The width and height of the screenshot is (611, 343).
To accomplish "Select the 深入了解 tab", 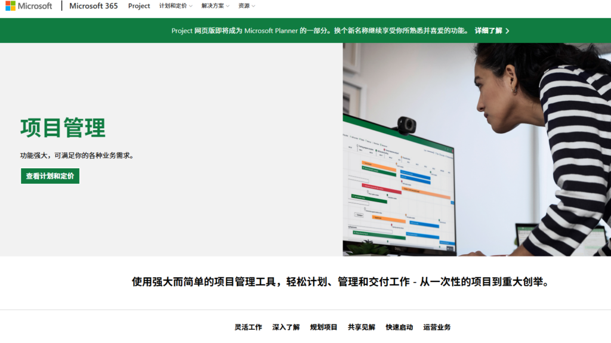I will click(286, 327).
